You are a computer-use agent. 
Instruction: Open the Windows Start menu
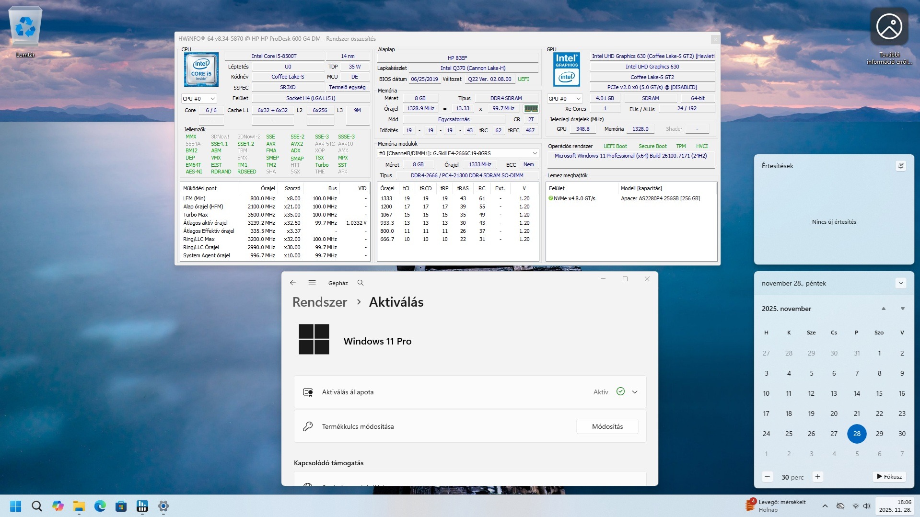(x=16, y=506)
